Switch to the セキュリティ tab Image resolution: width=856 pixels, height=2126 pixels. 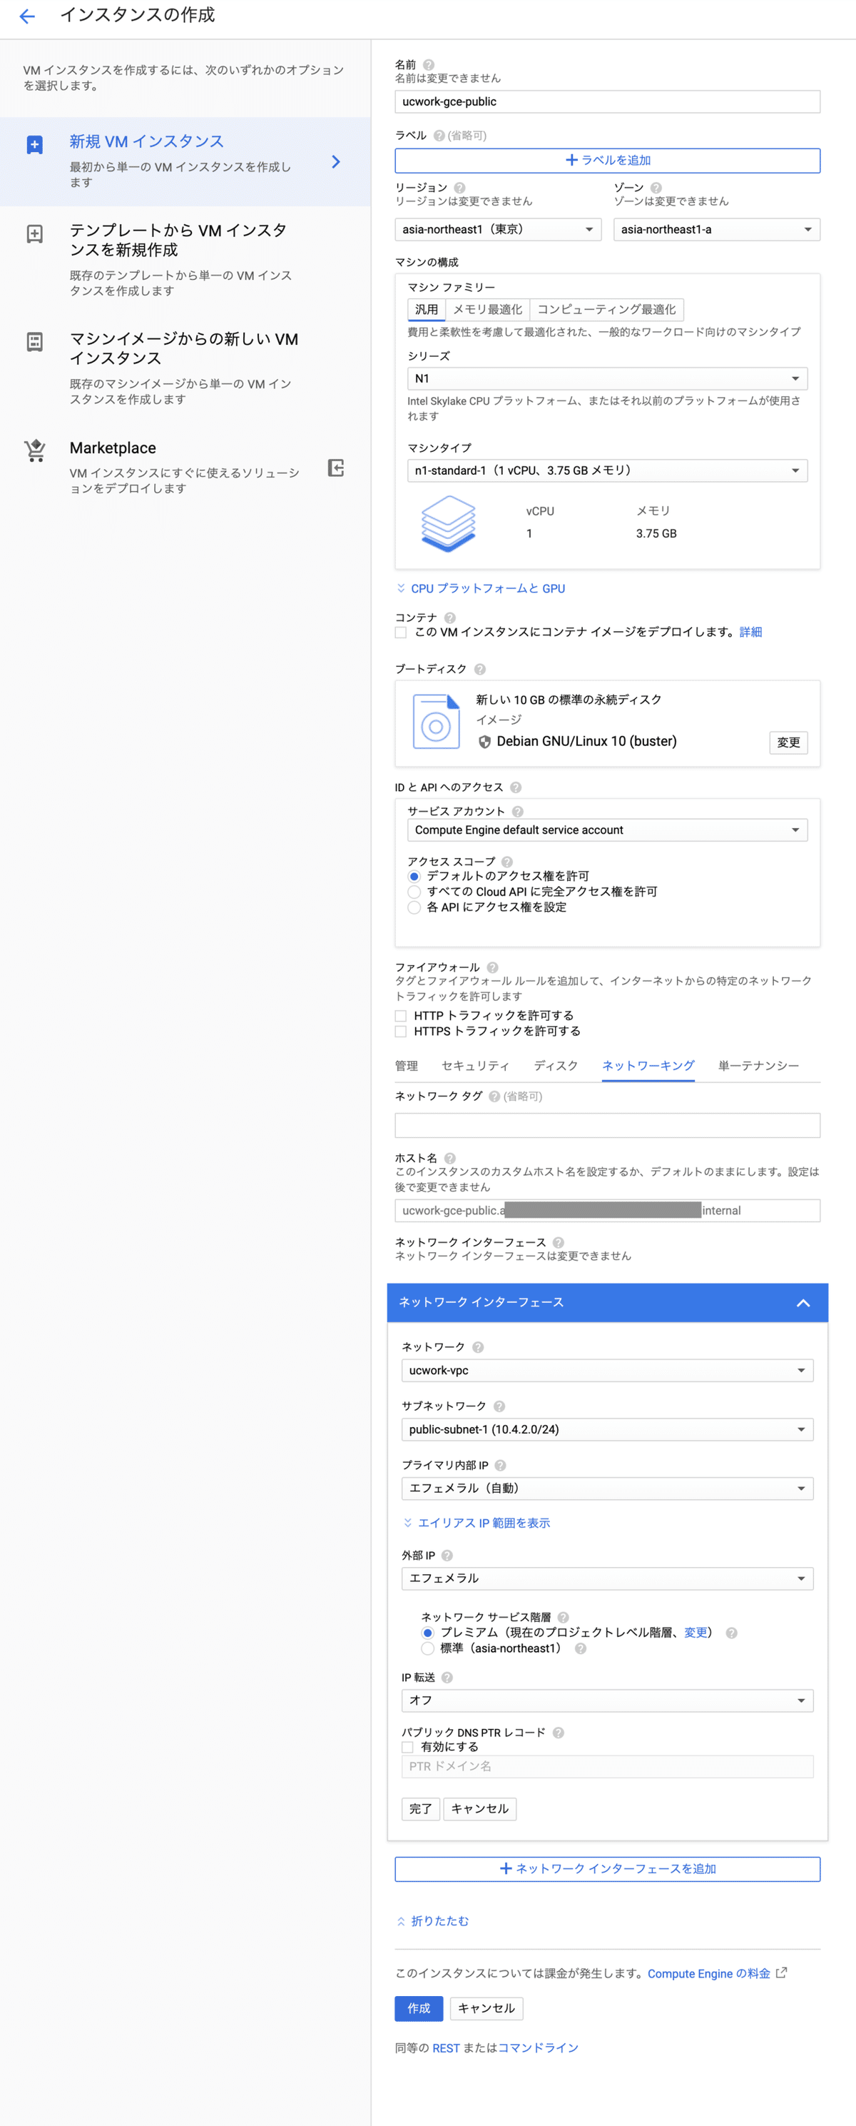pyautogui.click(x=476, y=1067)
